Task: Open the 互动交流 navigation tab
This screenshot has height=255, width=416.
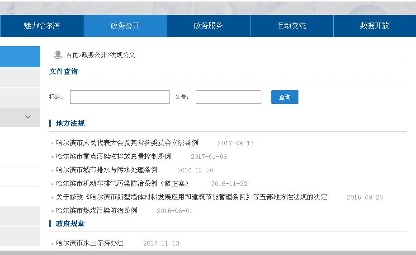Action: pyautogui.click(x=292, y=26)
